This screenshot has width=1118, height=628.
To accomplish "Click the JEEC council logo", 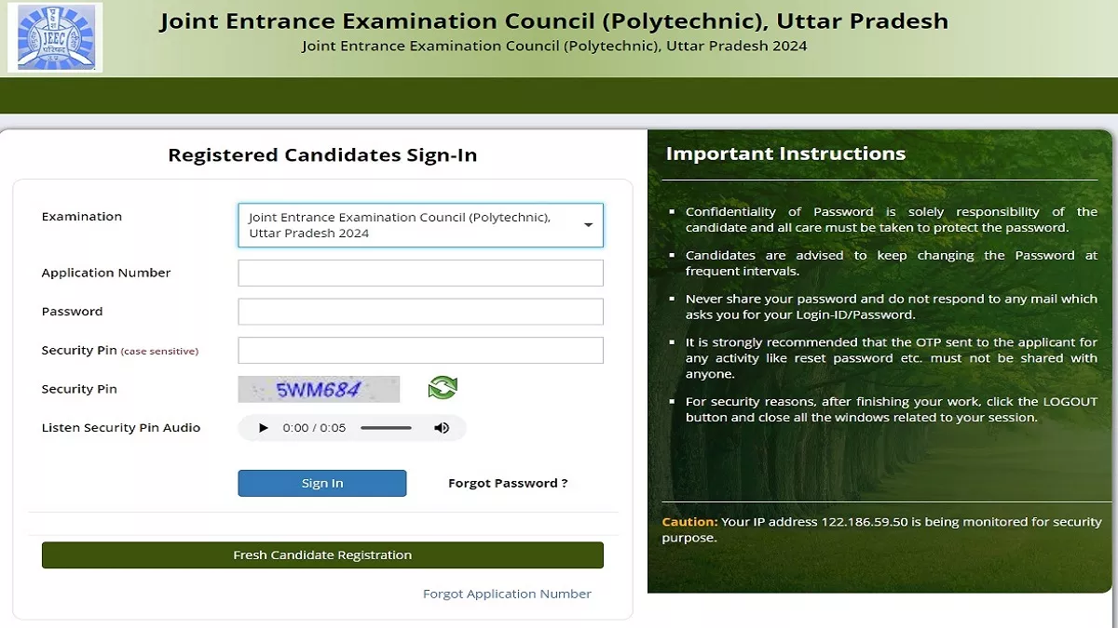I will (x=55, y=37).
